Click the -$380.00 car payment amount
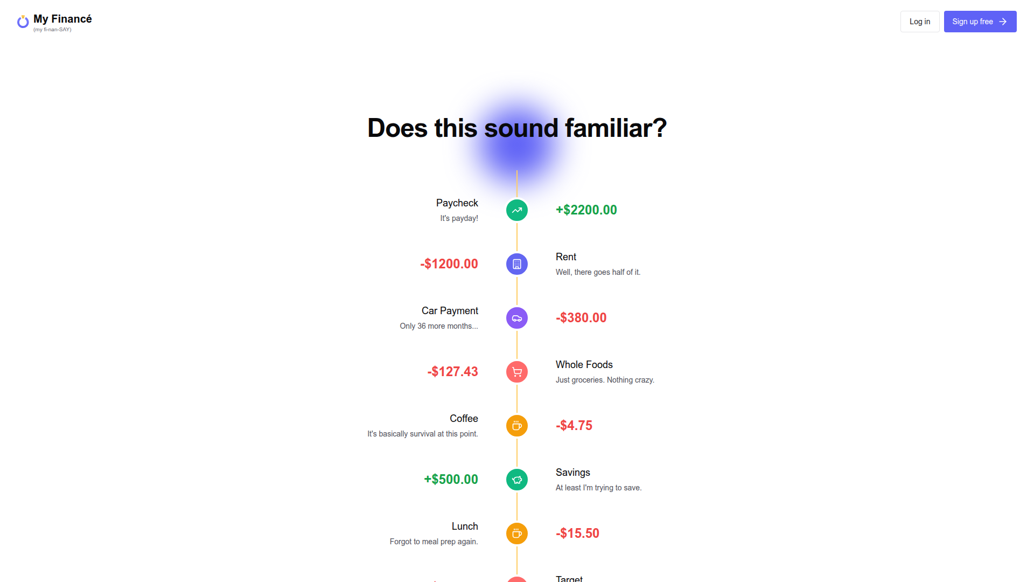 pos(581,318)
